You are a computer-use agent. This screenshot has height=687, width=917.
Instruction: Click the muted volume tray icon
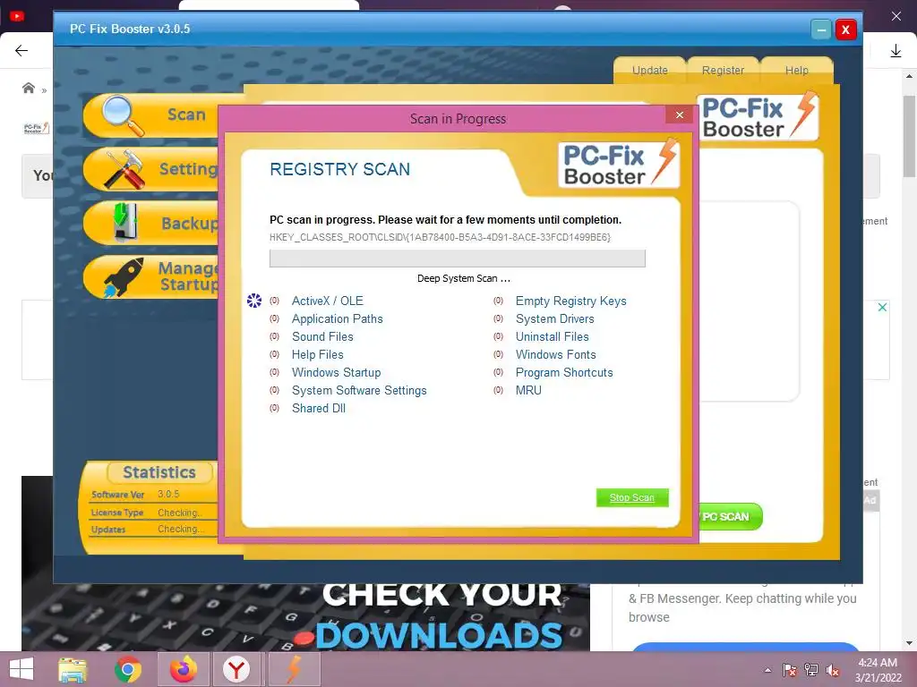(x=833, y=670)
